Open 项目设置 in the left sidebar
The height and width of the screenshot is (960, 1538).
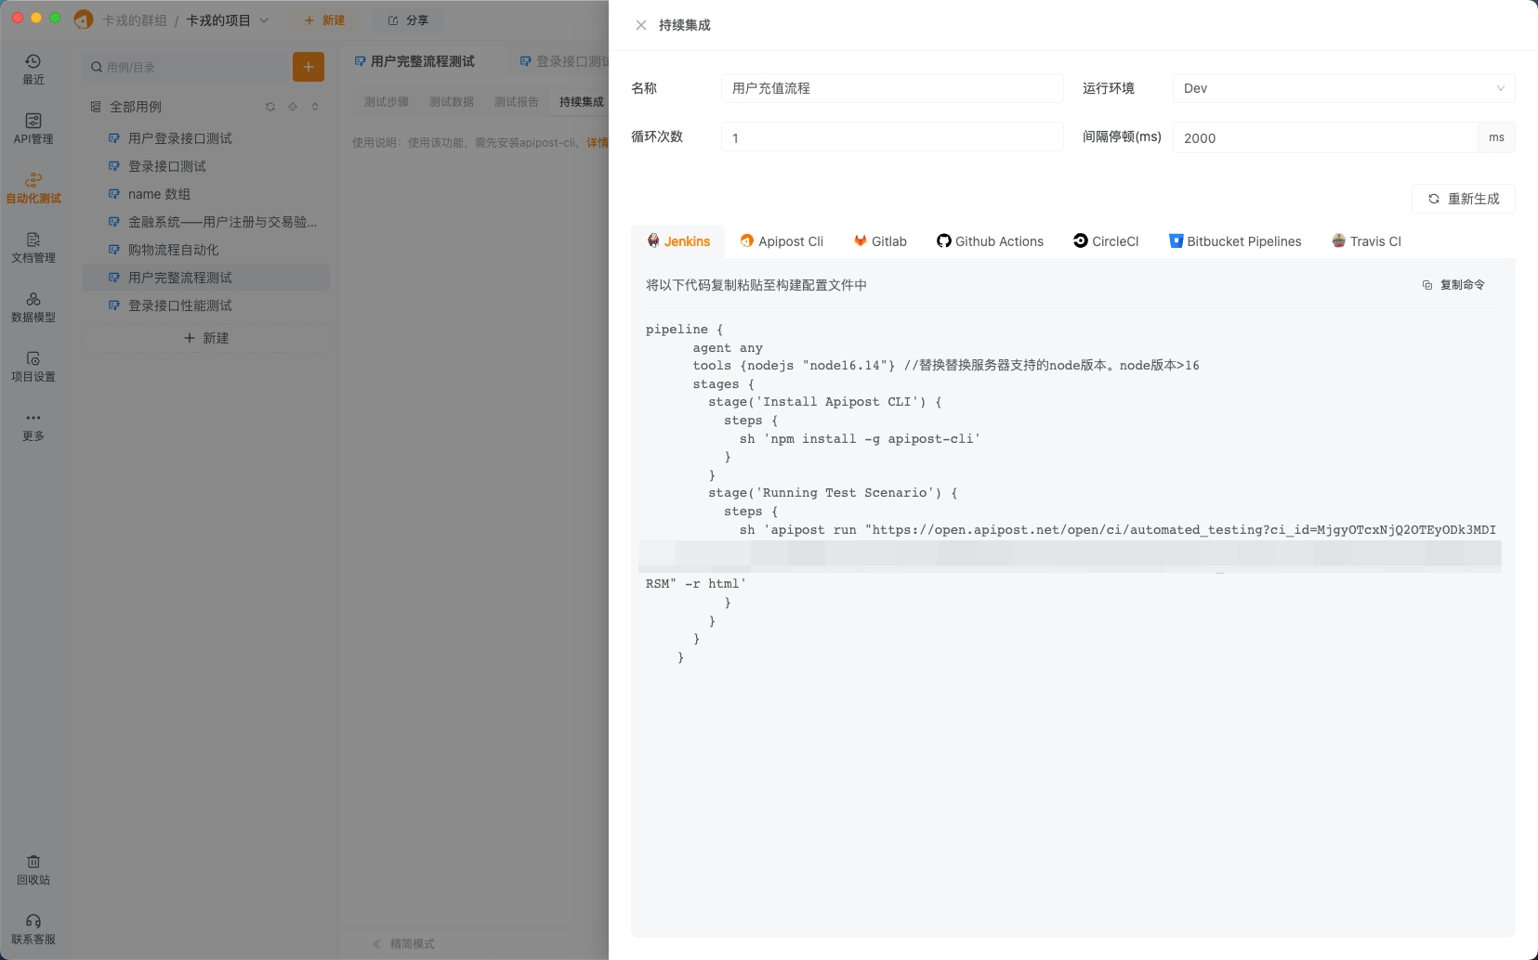tap(33, 367)
